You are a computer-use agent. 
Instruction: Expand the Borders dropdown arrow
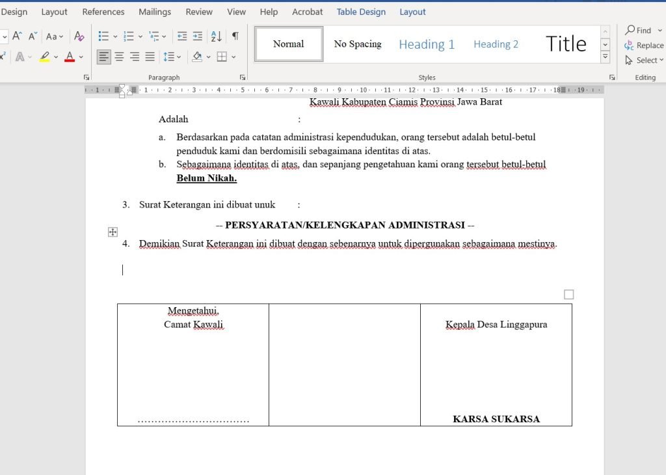[233, 57]
